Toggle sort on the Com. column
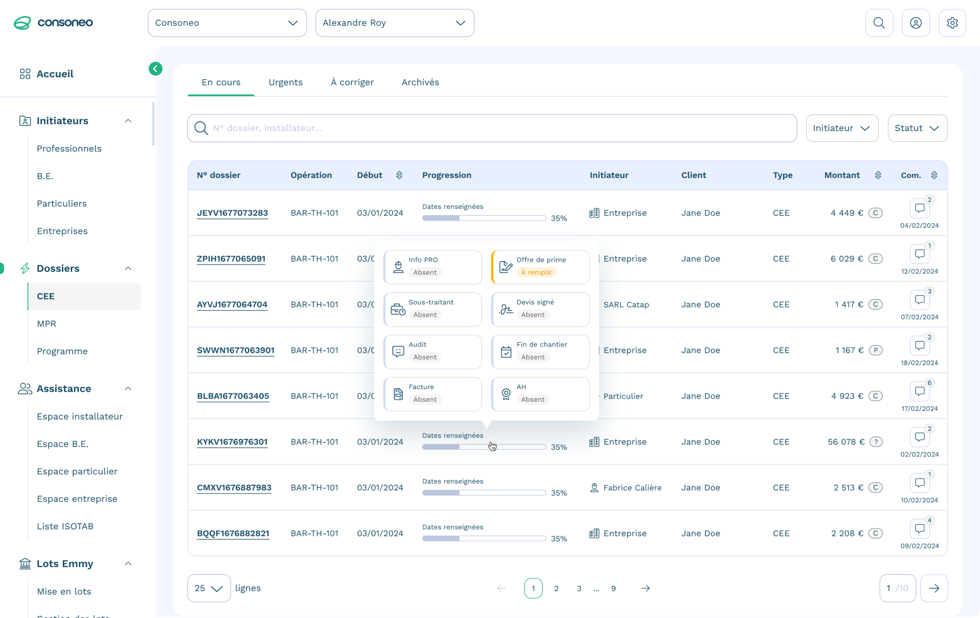The image size is (980, 618). click(x=934, y=175)
